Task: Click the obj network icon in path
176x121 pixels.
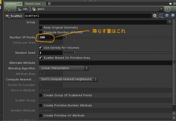Action: (20, 9)
